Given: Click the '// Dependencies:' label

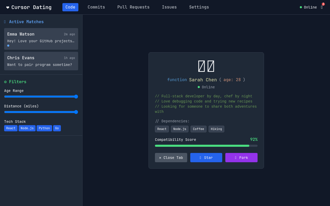Looking at the screenshot, I should point(172,121).
